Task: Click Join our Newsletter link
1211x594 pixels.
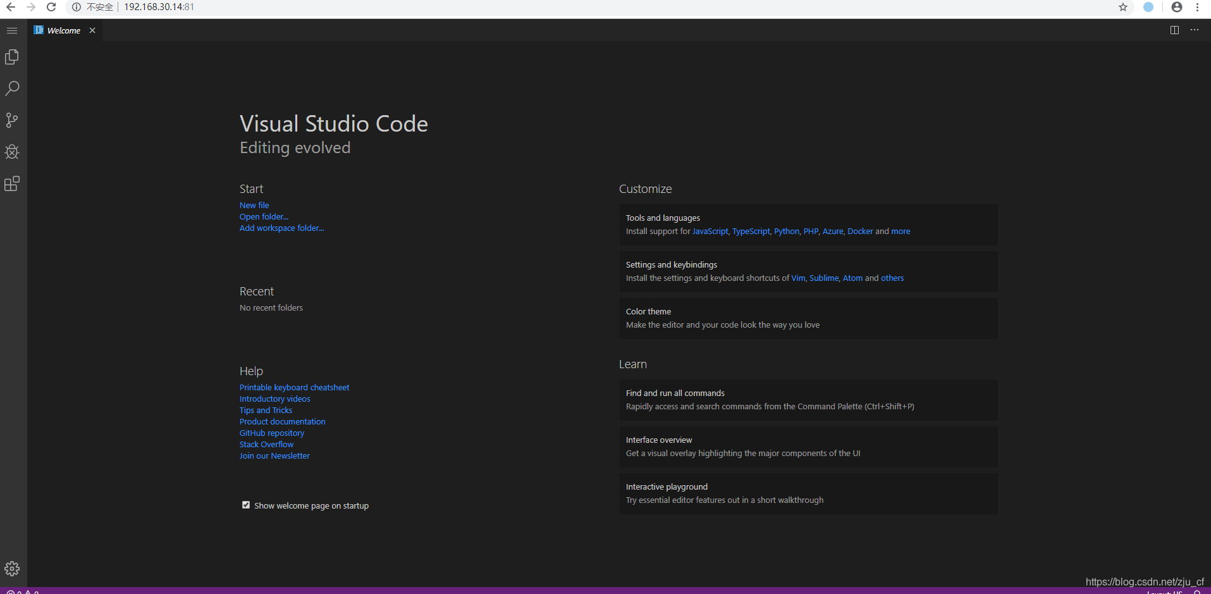Action: click(x=274, y=455)
